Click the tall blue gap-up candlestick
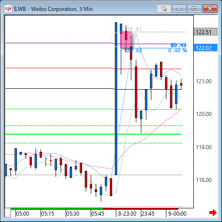 click(x=116, y=99)
